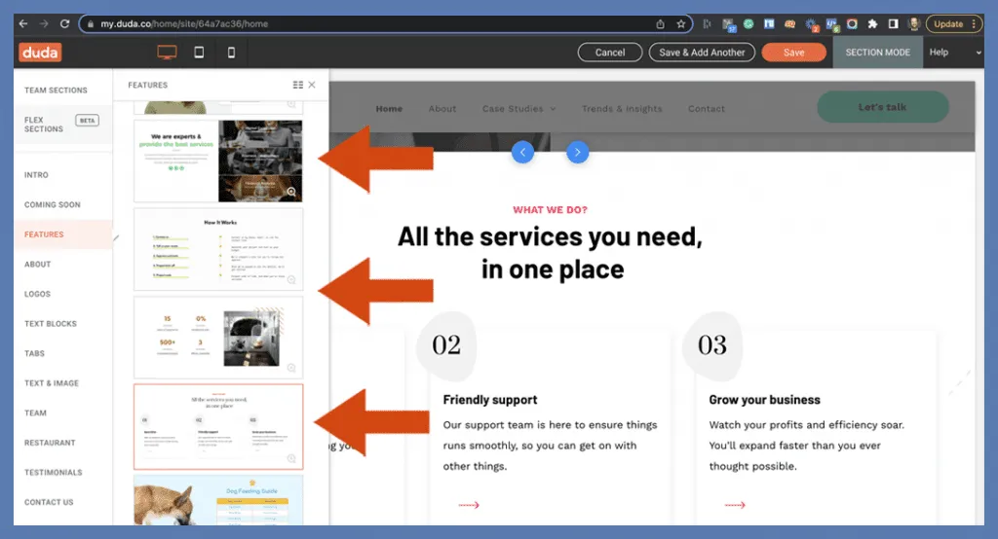The image size is (998, 539).
Task: Click Trends & Insights nav link
Action: click(x=622, y=109)
